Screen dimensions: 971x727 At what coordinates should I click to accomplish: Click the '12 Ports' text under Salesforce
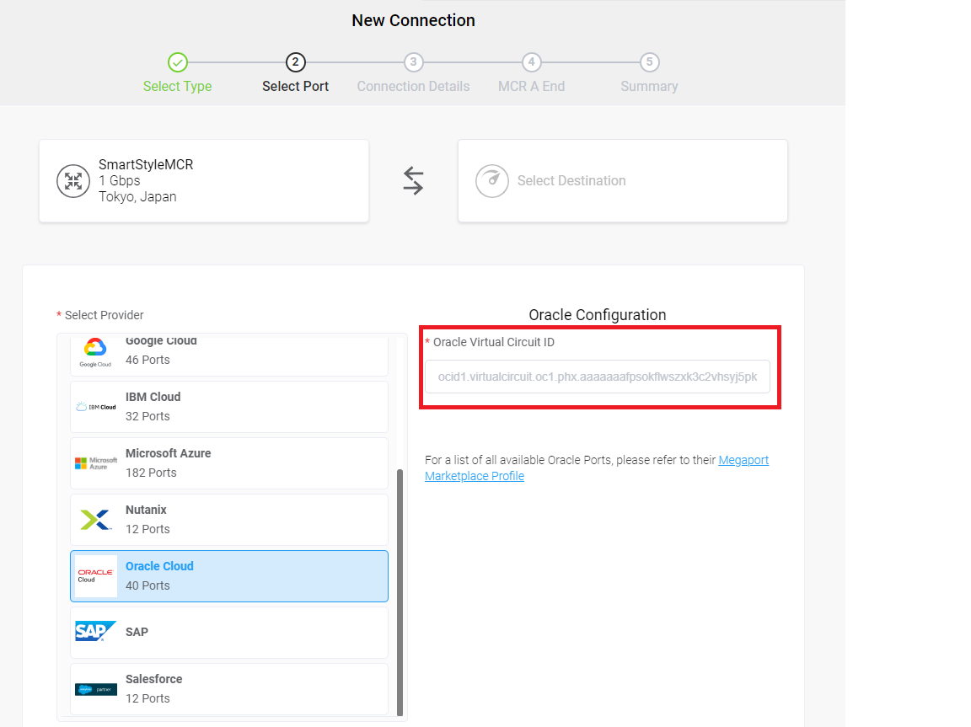(x=148, y=698)
